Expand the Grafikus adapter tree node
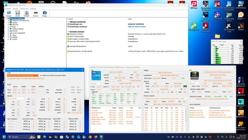 click(x=8, y=29)
